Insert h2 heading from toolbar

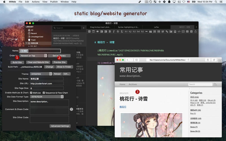[130, 32]
